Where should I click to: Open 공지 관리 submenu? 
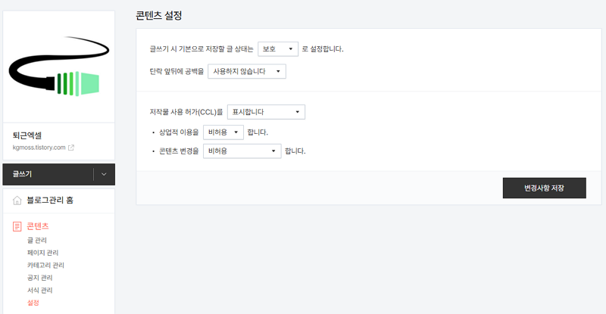tap(40, 278)
